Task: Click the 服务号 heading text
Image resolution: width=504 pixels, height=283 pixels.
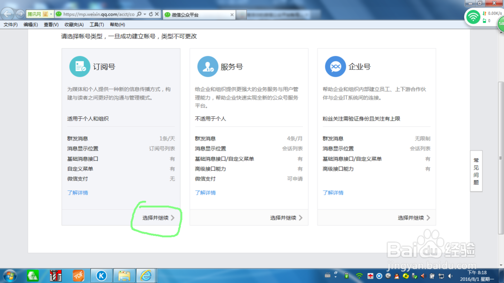Action: click(232, 67)
